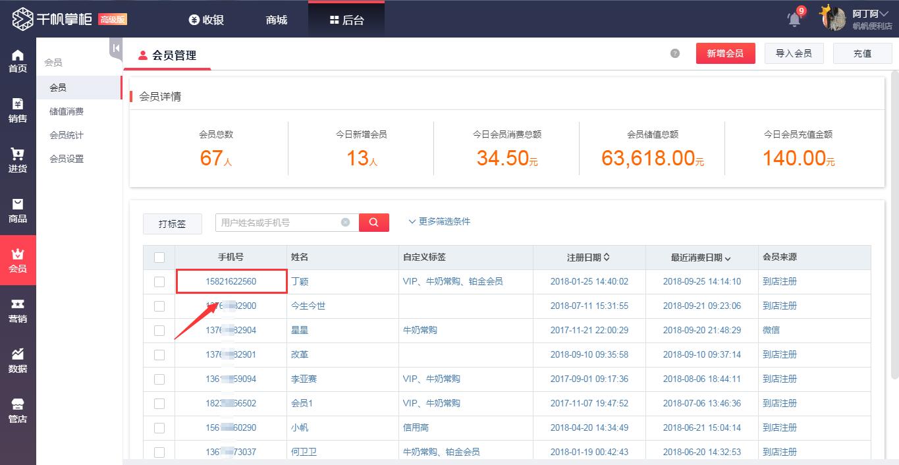Collapse the member submenu side panel
This screenshot has width=899, height=465.
coord(116,48)
